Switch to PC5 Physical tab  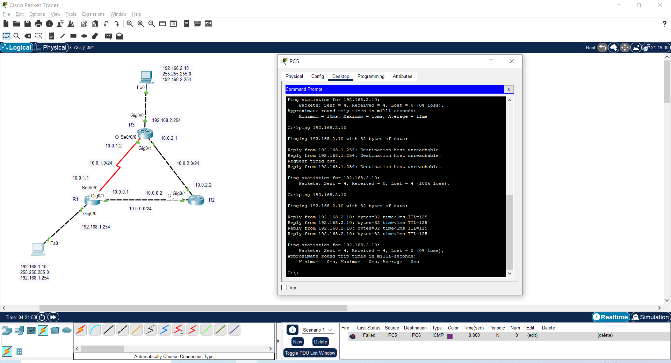click(294, 76)
